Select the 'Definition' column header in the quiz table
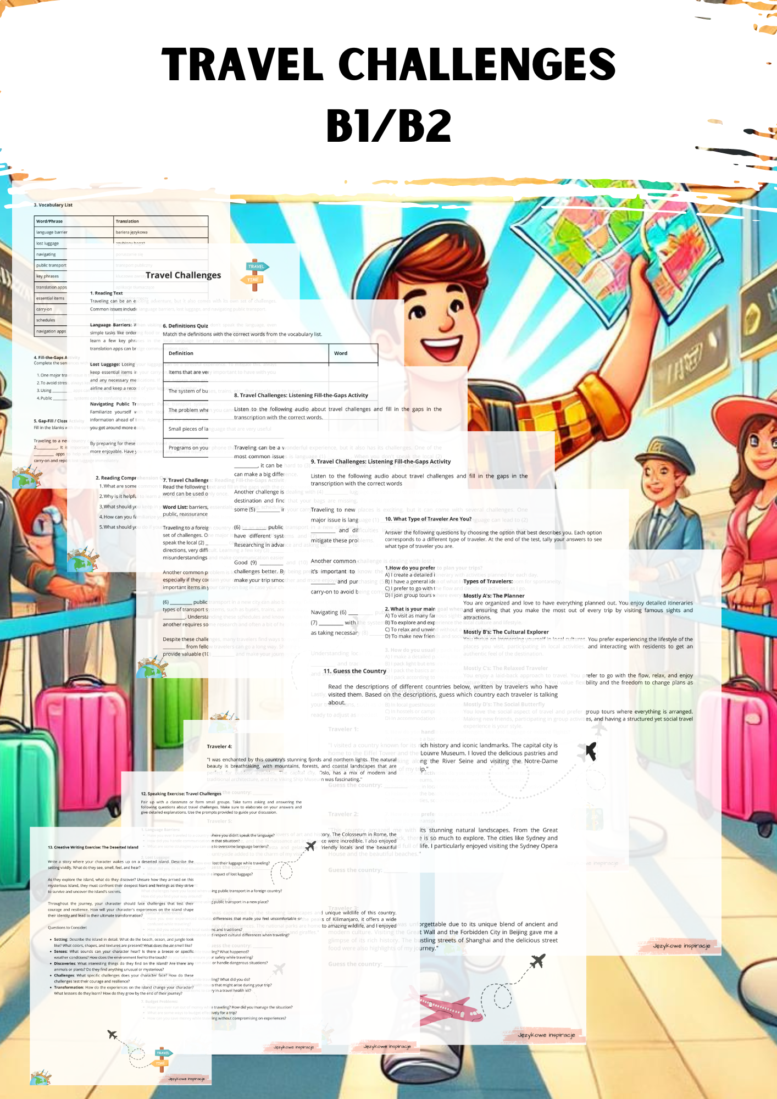The image size is (777, 1099). pyautogui.click(x=181, y=353)
